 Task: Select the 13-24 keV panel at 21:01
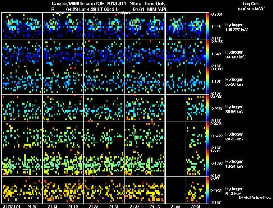(12, 163)
